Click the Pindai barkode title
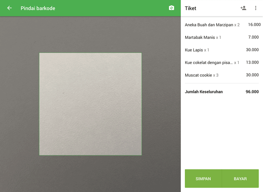This screenshot has width=263, height=192. 38,8
